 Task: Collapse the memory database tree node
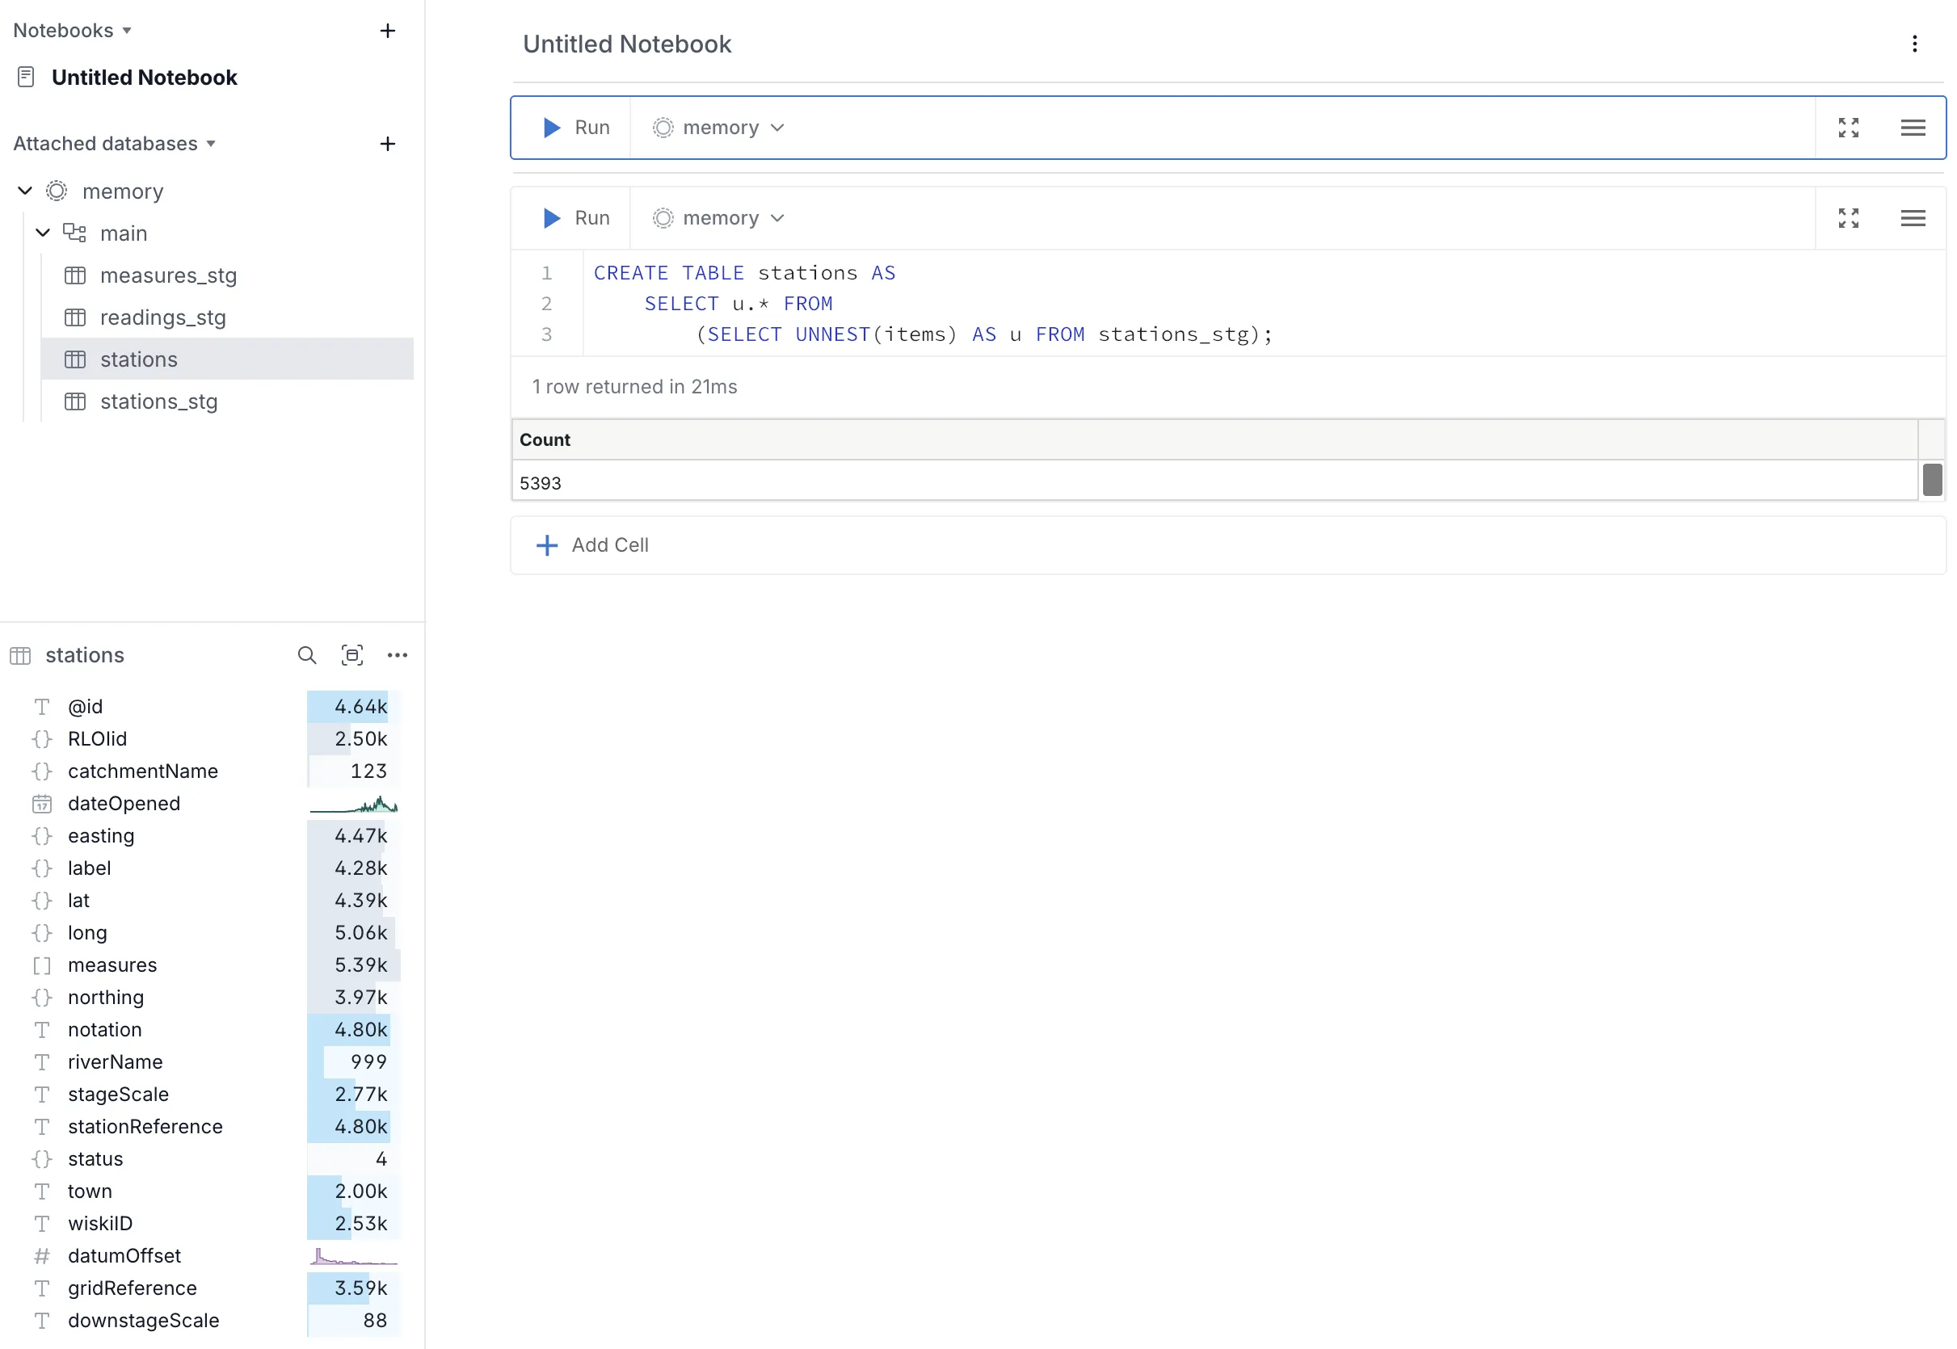click(25, 191)
